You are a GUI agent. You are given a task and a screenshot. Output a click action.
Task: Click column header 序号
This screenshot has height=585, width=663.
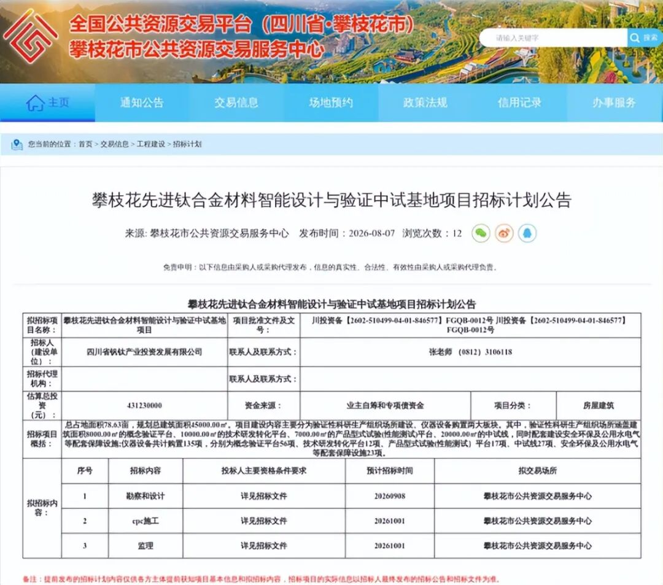point(85,470)
